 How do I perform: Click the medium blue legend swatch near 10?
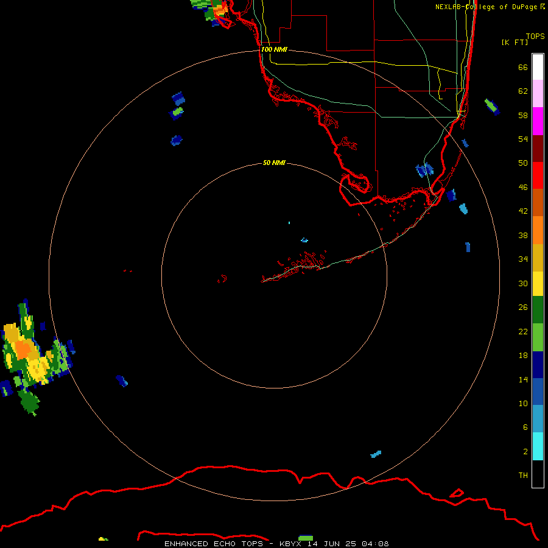538,392
